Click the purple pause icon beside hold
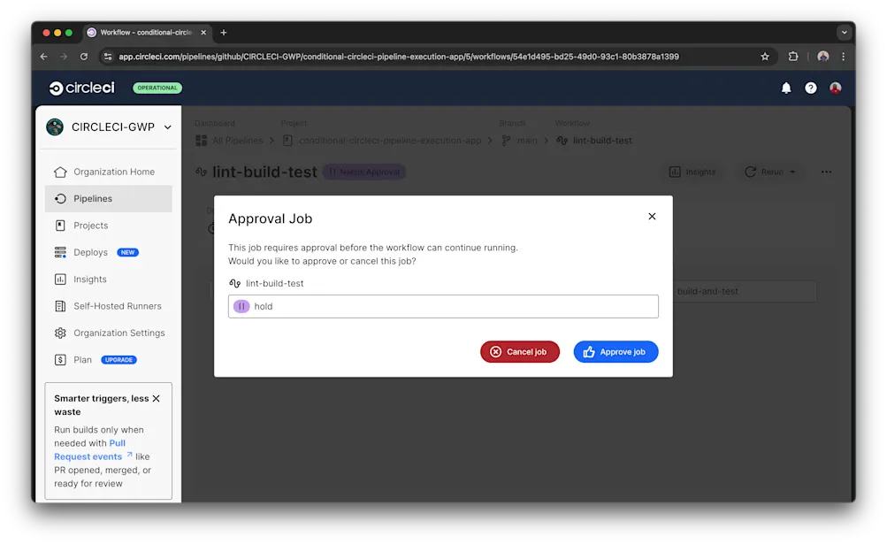This screenshot has height=544, width=887. point(241,306)
